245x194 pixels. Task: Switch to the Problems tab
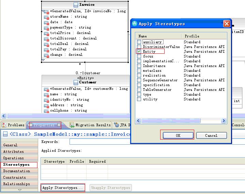click(13, 125)
